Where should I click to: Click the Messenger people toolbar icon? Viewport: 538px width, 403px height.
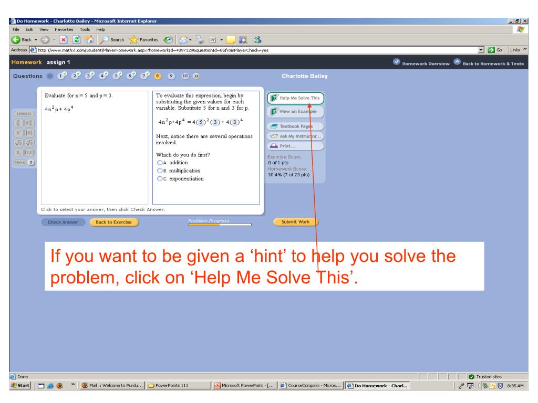click(256, 40)
